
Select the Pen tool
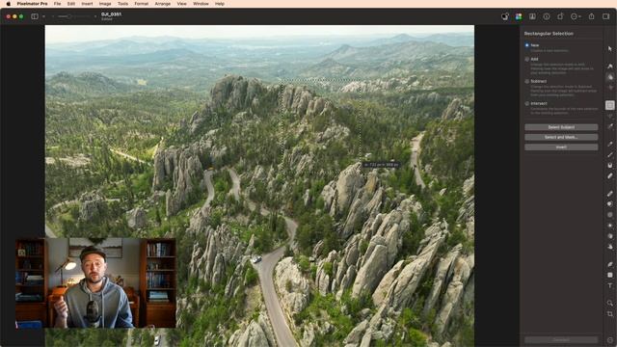click(x=610, y=264)
